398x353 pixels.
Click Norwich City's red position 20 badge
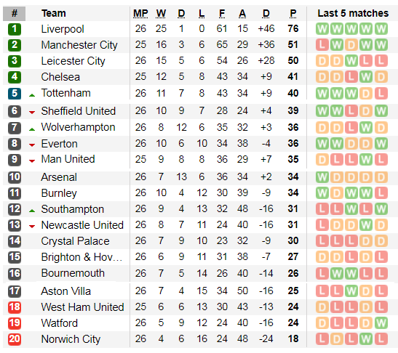[15, 339]
